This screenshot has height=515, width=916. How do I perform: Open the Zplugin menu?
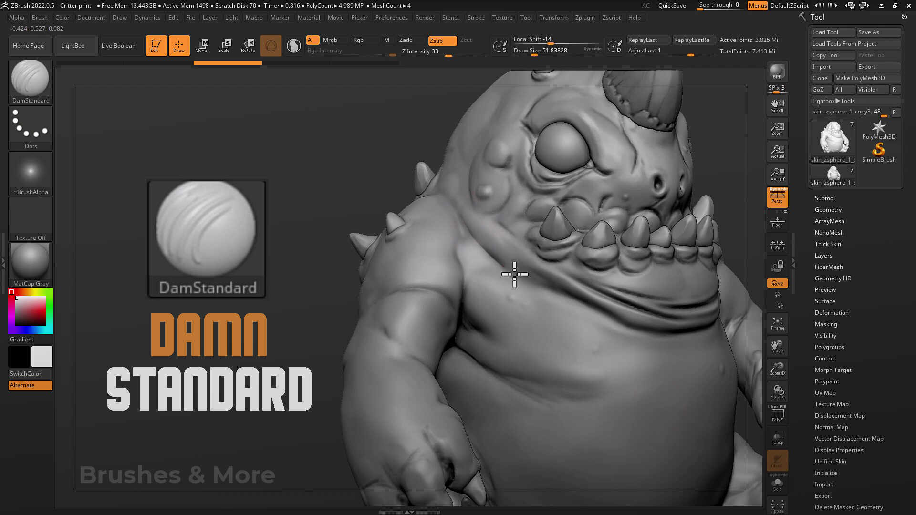(x=585, y=18)
